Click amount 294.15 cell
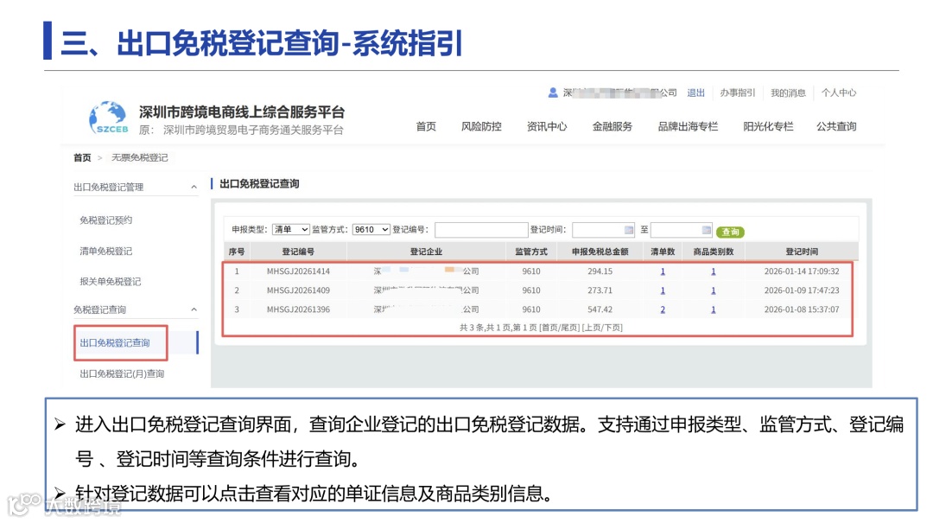Screen dimensions: 933x523 pos(600,271)
